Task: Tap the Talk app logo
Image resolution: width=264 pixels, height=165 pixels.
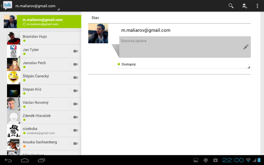Action: click(7, 5)
